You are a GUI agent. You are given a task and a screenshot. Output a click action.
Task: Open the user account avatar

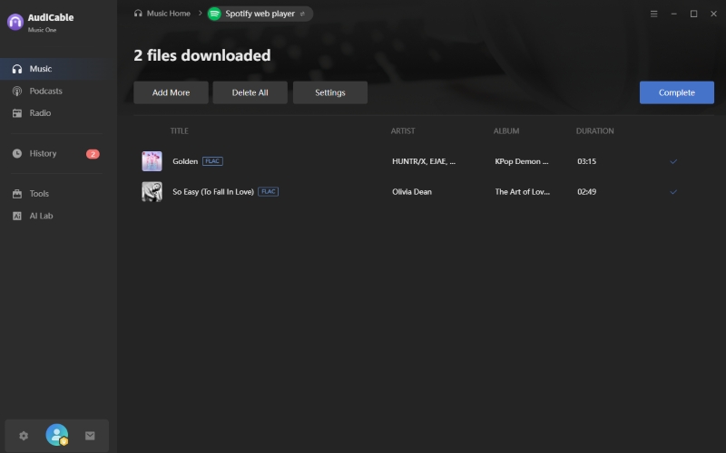click(57, 435)
